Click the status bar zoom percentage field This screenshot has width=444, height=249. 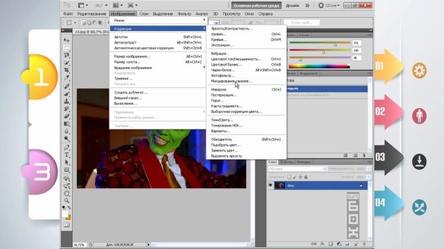pyautogui.click(x=80, y=244)
